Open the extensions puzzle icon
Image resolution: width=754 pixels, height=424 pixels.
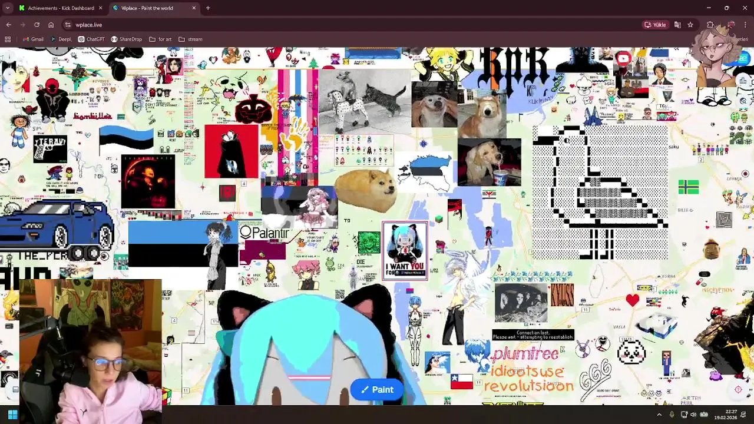pyautogui.click(x=710, y=25)
